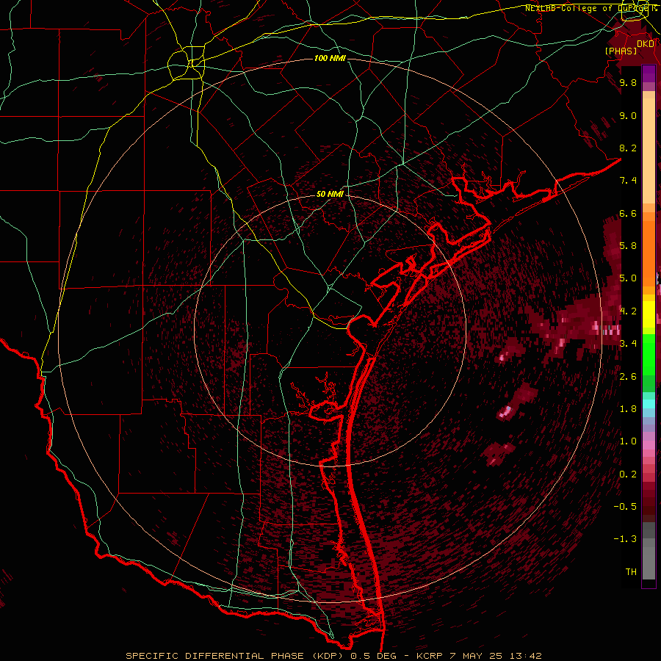This screenshot has width=661, height=661.
Task: Click the TH label on the color scale
Action: (x=631, y=572)
